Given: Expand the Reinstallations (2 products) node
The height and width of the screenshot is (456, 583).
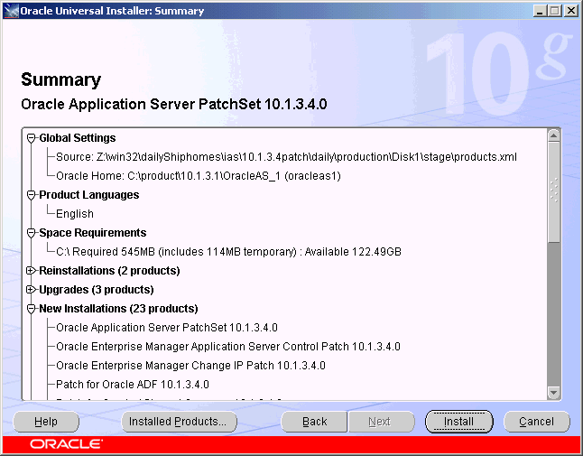Looking at the screenshot, I should (32, 271).
